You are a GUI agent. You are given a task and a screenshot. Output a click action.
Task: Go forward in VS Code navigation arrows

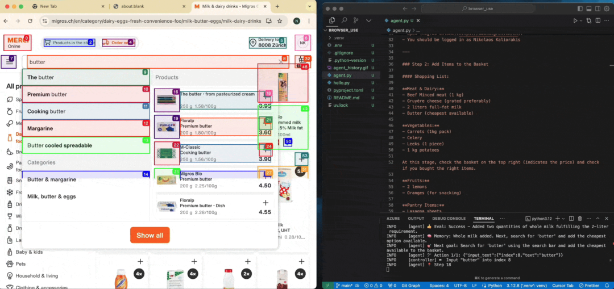pyautogui.click(x=414, y=9)
